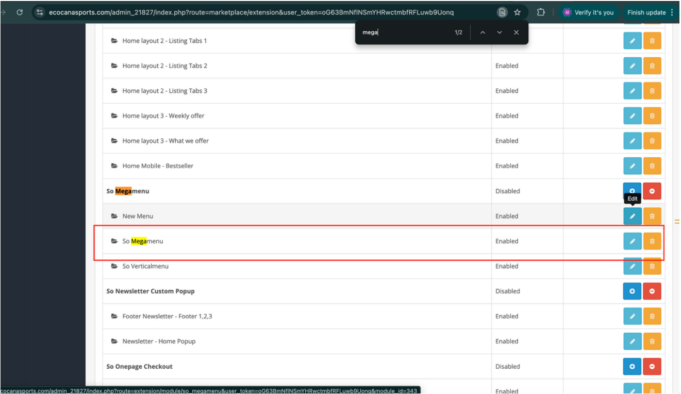Uninstall So Megamenu with red minus button
Image resolution: width=681 pixels, height=394 pixels.
point(652,191)
